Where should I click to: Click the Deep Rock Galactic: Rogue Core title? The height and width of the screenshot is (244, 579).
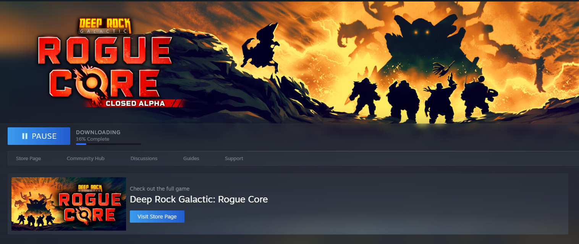click(x=199, y=199)
